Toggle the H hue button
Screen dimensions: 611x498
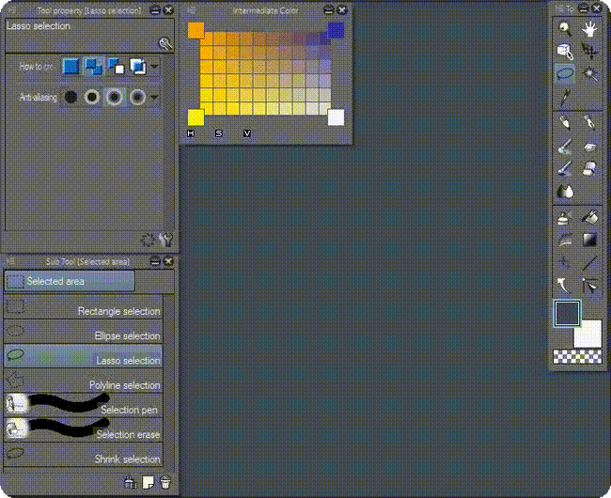pyautogui.click(x=191, y=133)
